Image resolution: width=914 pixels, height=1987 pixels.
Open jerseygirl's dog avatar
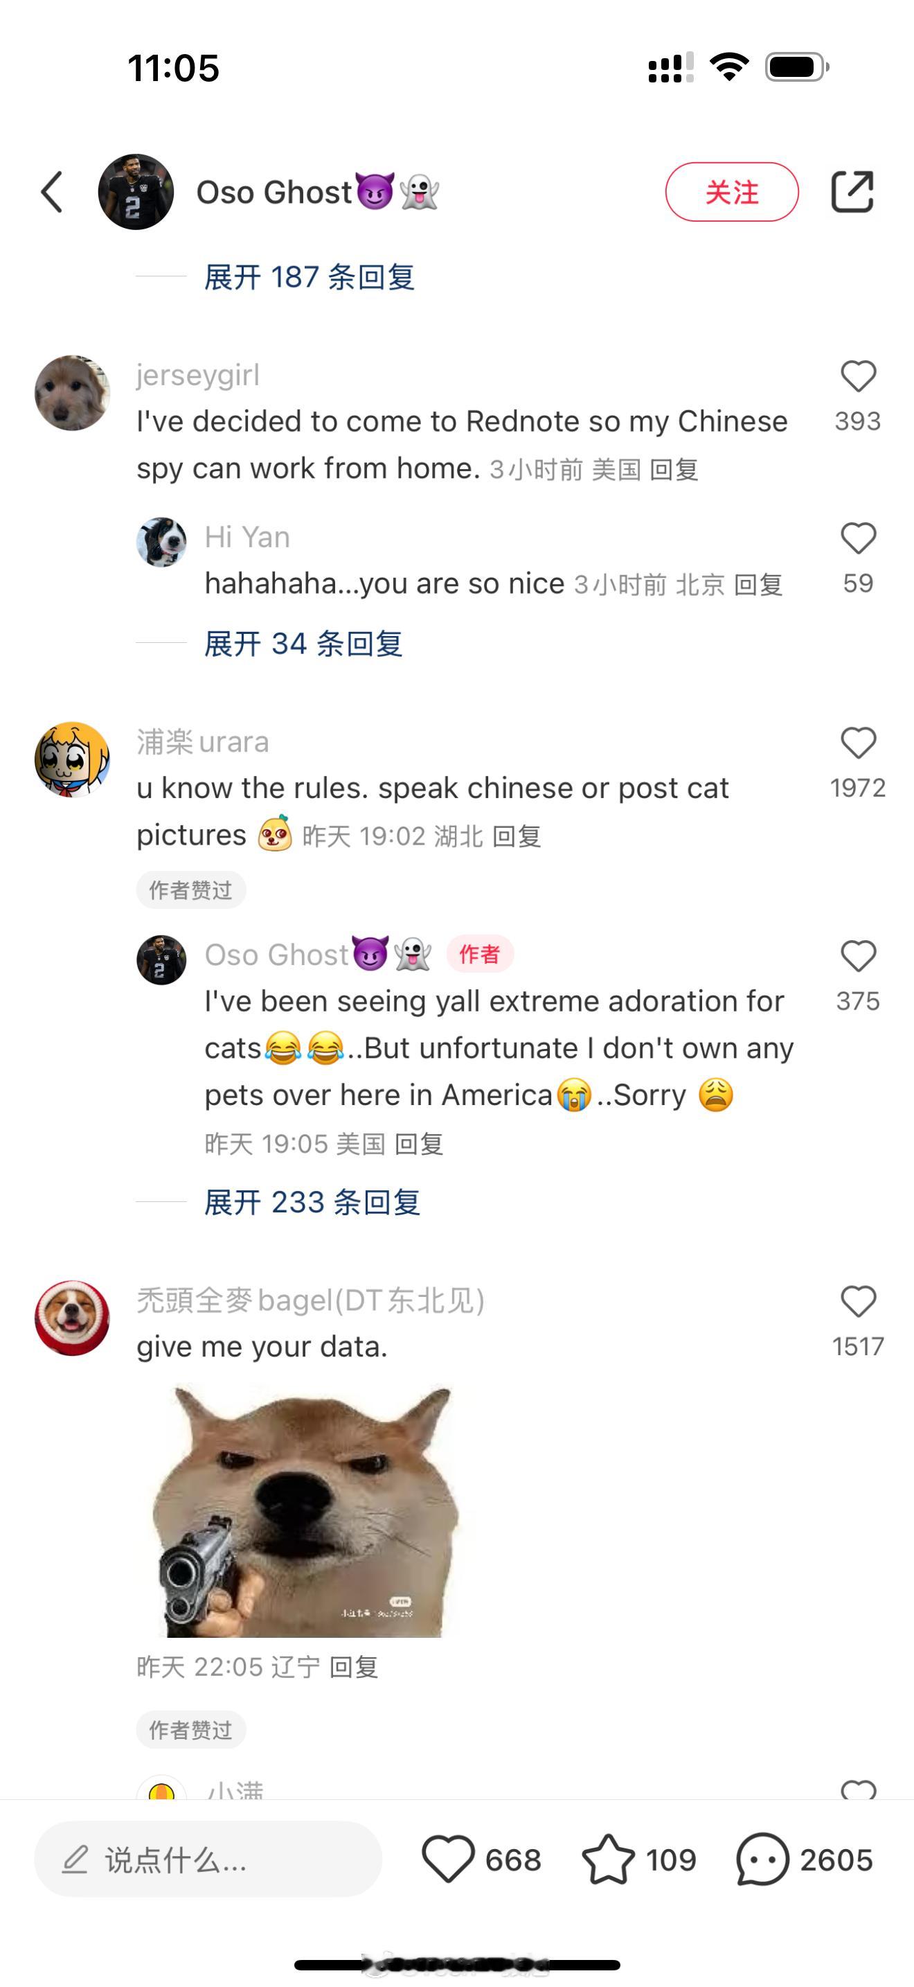tap(73, 393)
